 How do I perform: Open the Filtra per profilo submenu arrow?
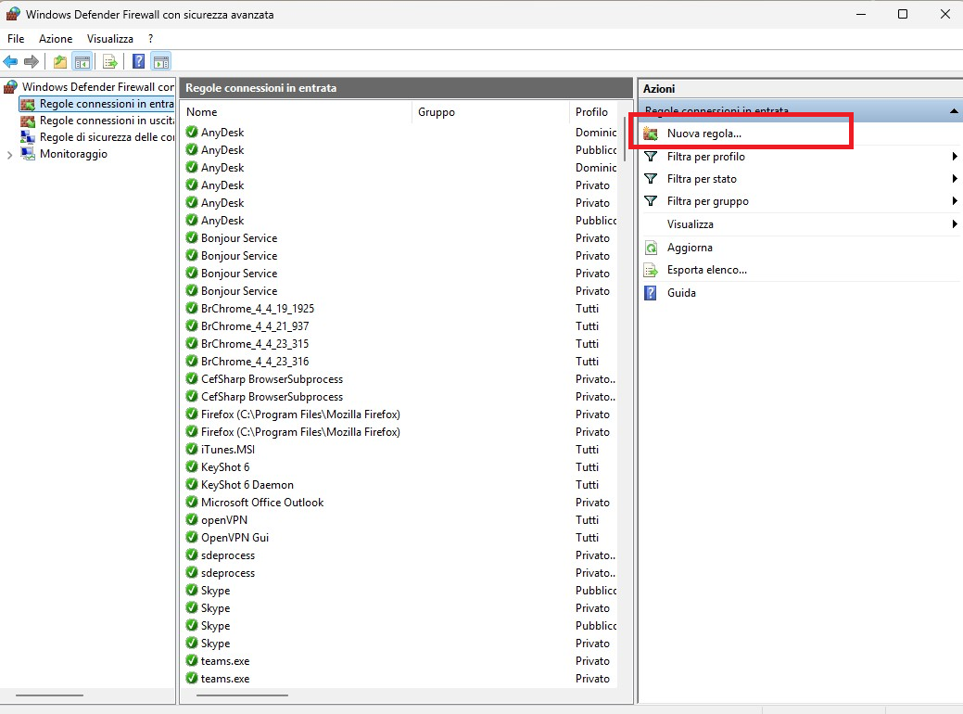pos(954,157)
